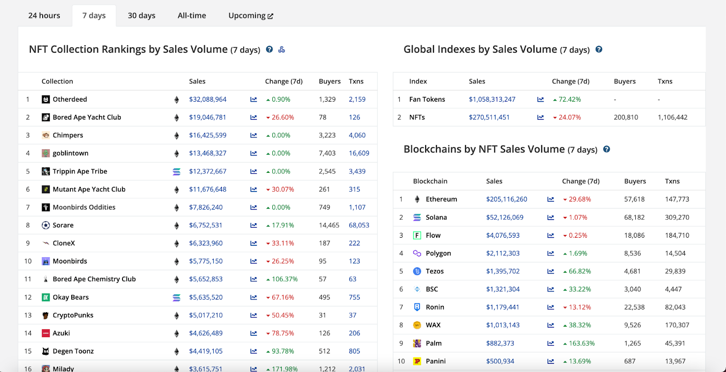Open Palm blockchain chart icon
726x372 pixels.
550,343
